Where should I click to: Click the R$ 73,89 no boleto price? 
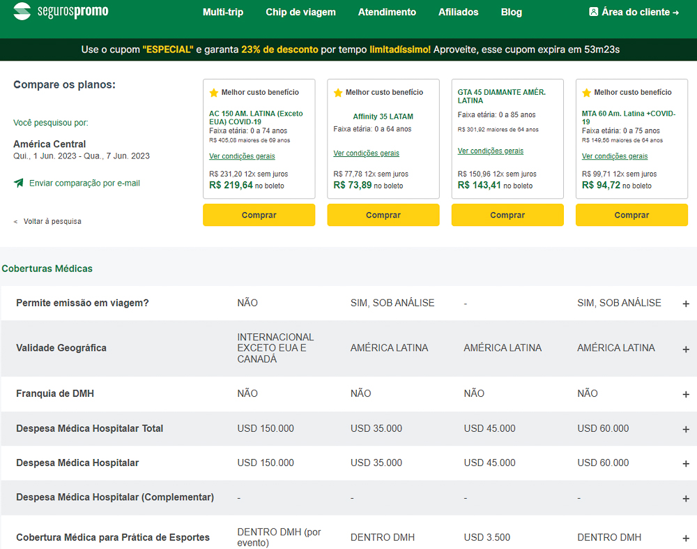tap(369, 185)
